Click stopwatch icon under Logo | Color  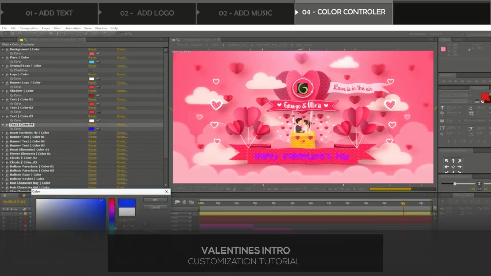[12, 79]
